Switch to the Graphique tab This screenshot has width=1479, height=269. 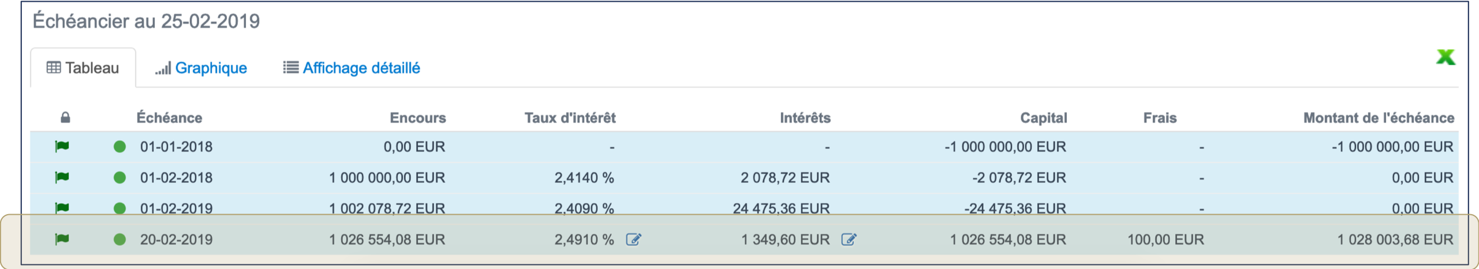click(201, 68)
